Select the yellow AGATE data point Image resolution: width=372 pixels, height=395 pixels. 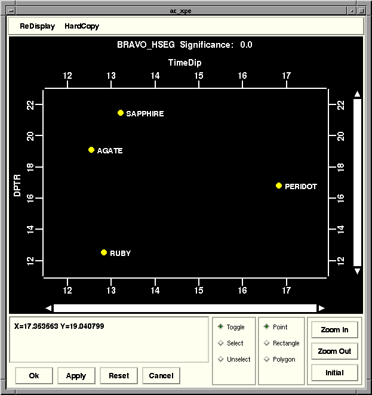pyautogui.click(x=91, y=150)
